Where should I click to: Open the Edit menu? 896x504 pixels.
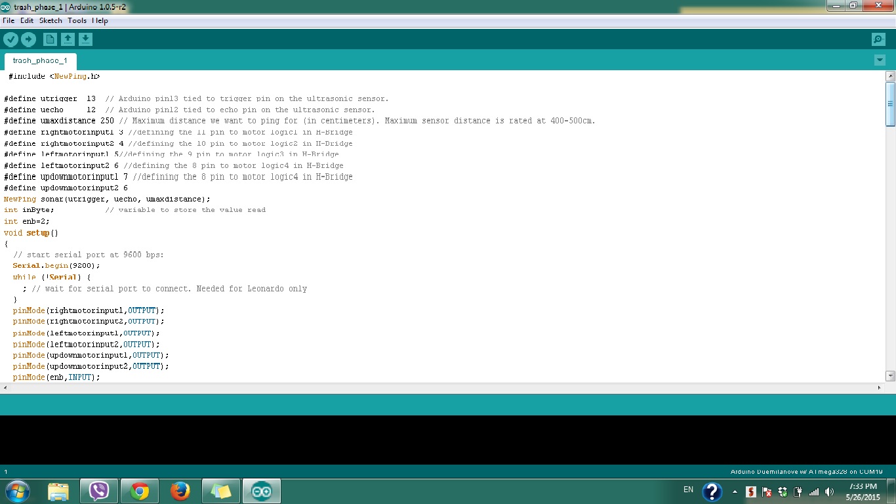(x=27, y=20)
